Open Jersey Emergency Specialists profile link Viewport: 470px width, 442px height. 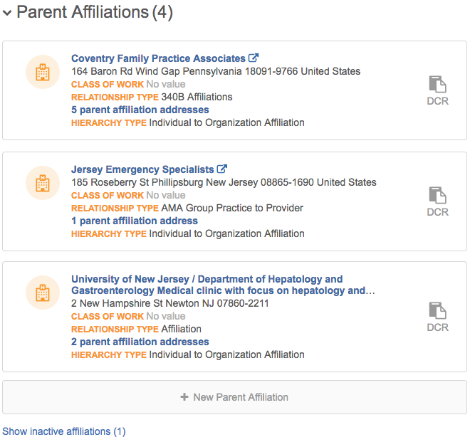click(142, 169)
